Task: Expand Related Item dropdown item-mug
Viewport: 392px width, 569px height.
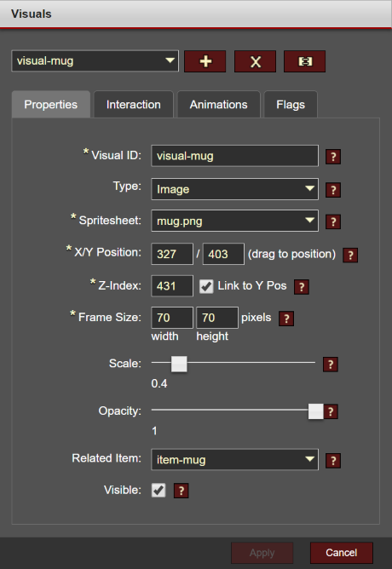Action: (235, 459)
